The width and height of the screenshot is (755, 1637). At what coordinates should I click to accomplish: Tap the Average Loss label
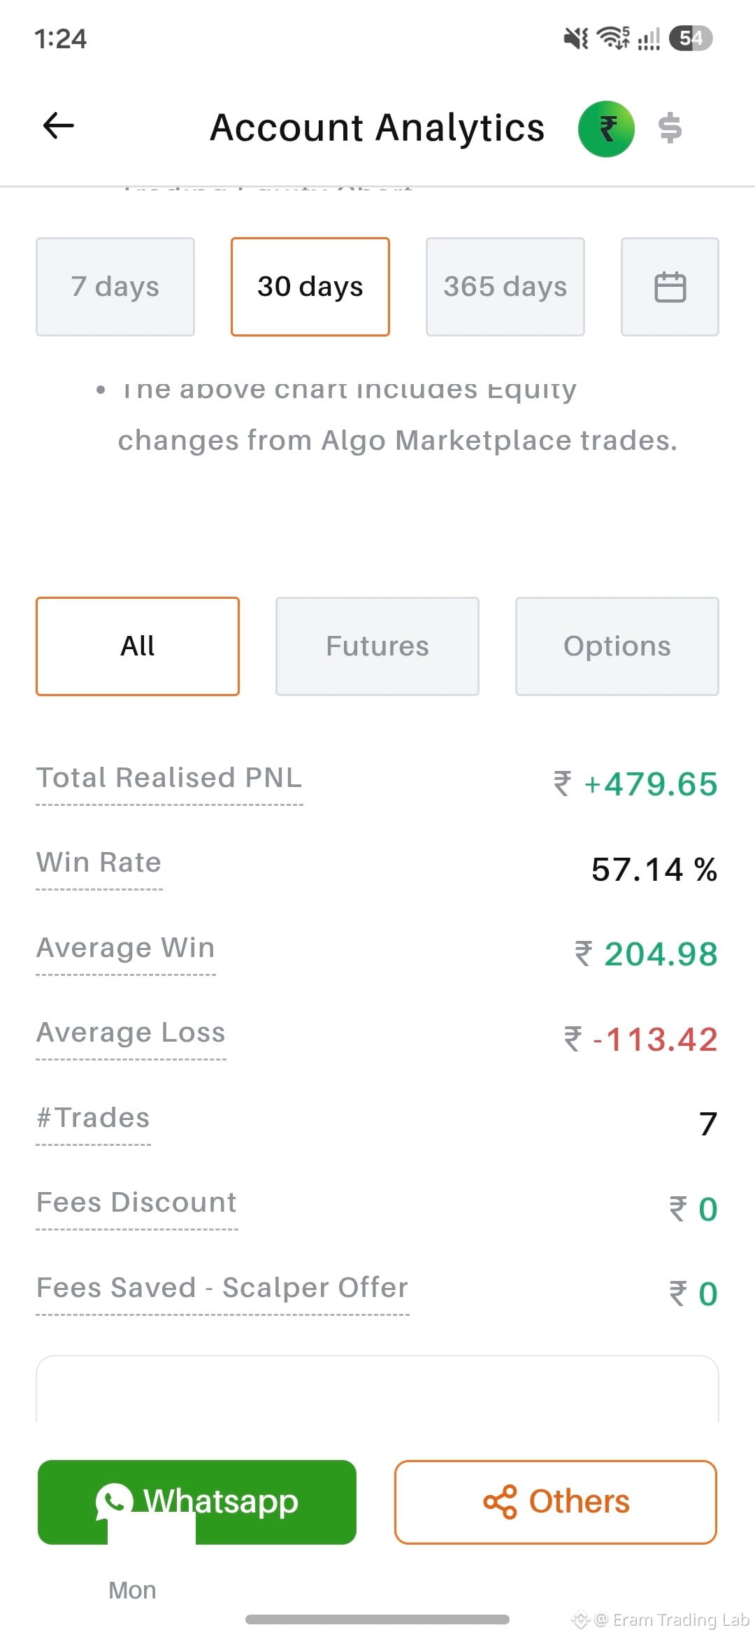131,1033
